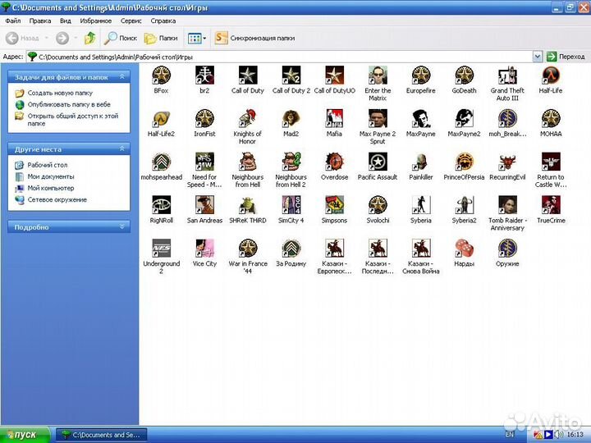
Task: Open dropdown arrow next to Назад
Action: [46, 38]
